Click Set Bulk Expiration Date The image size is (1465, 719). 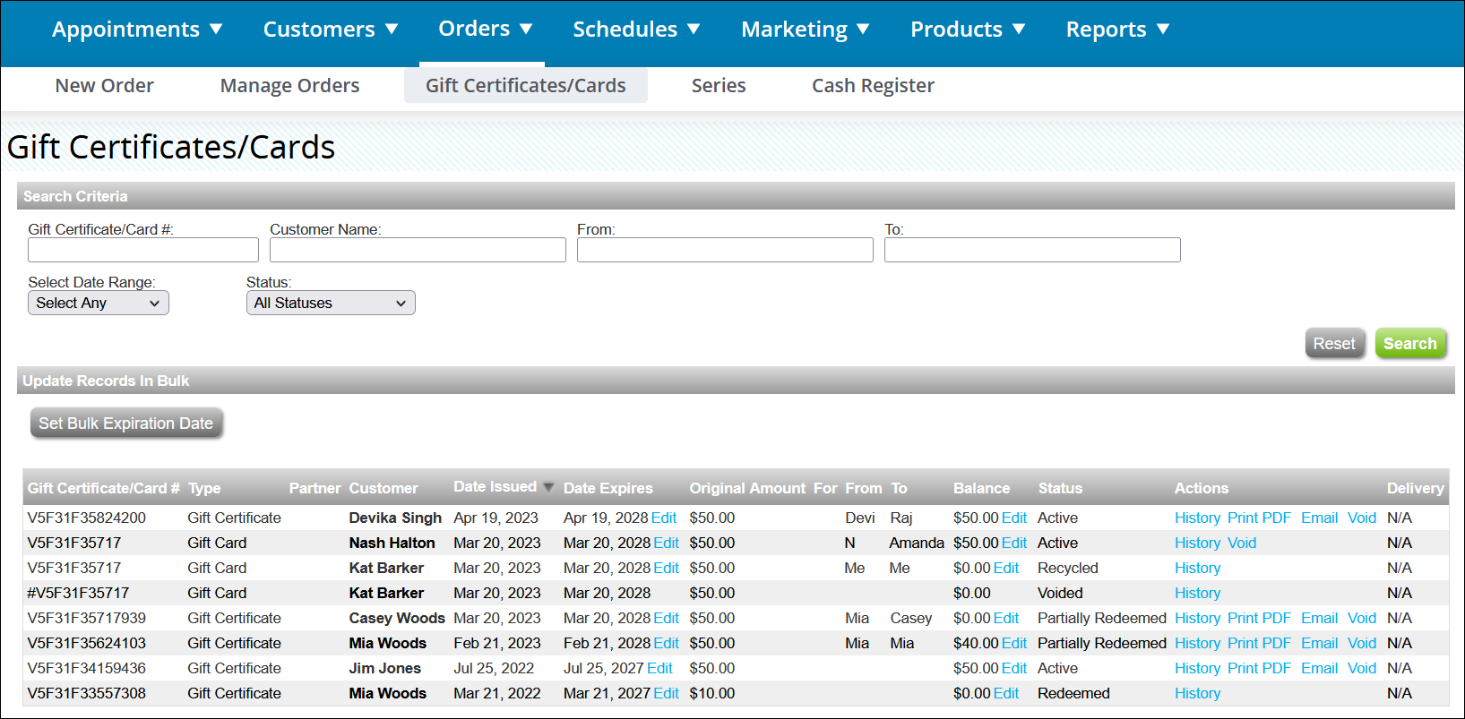click(x=125, y=424)
